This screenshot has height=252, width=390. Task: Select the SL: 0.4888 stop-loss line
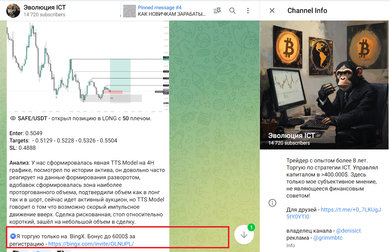click(23, 148)
